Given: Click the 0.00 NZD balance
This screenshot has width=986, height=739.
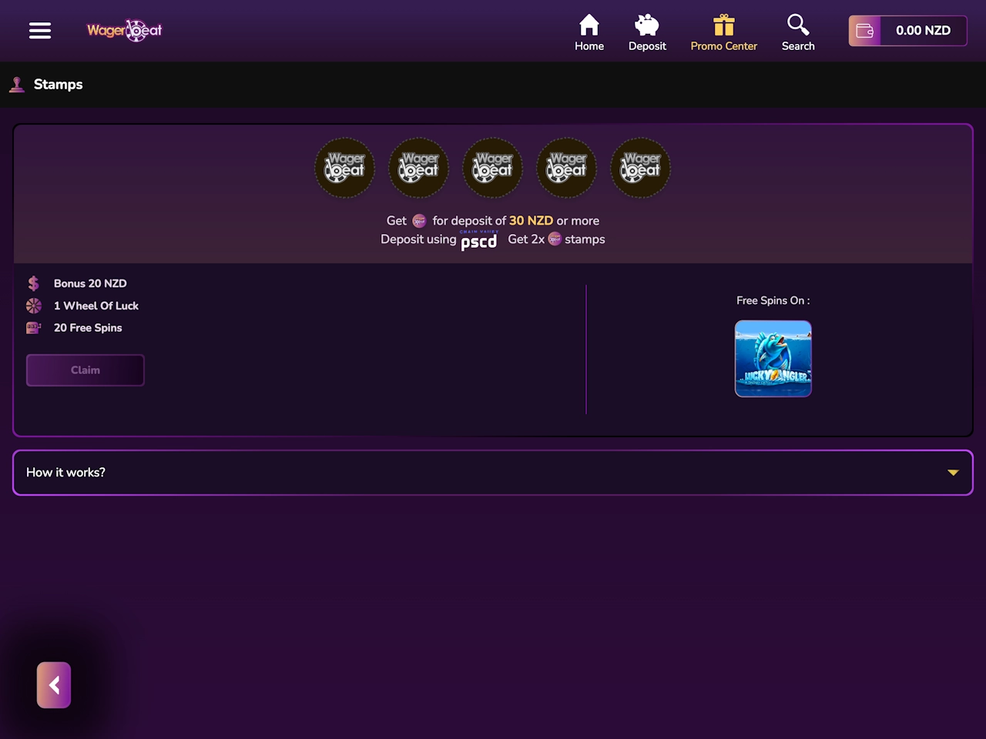Looking at the screenshot, I should 923,31.
